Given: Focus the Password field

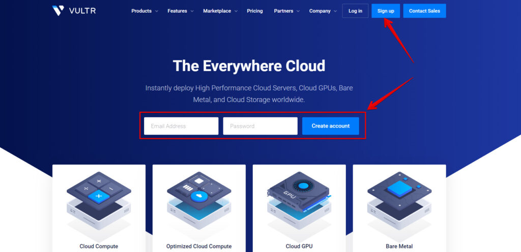Looking at the screenshot, I should click(x=260, y=126).
